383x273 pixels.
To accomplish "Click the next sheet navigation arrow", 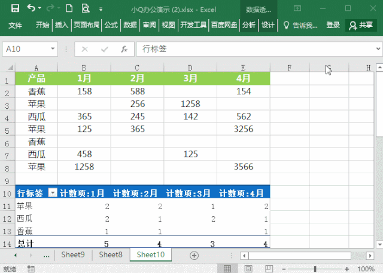I will (31, 256).
